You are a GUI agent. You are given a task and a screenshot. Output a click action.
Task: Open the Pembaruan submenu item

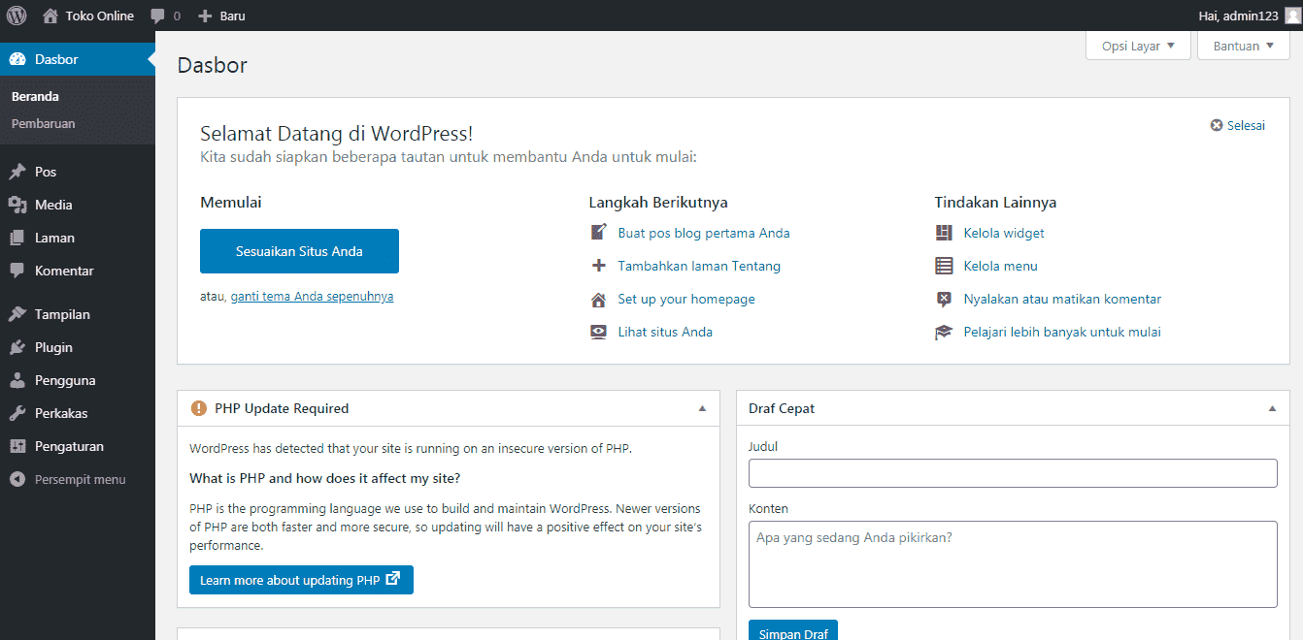pyautogui.click(x=44, y=124)
